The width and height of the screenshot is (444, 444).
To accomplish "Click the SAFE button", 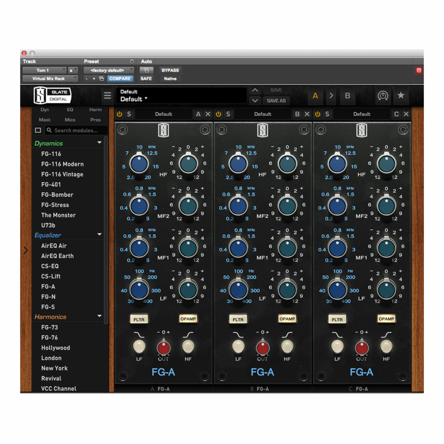I will click(x=146, y=79).
